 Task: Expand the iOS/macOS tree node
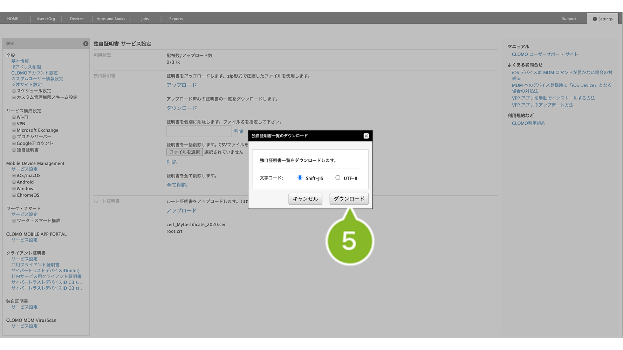(14, 176)
